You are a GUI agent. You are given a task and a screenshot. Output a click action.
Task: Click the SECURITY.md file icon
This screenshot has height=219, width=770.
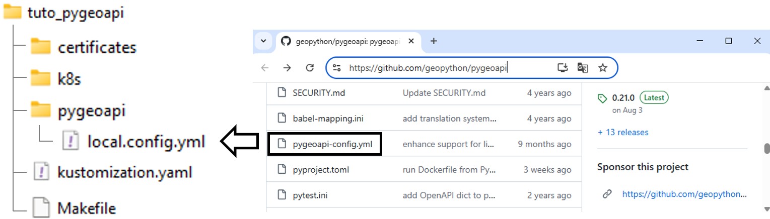282,92
